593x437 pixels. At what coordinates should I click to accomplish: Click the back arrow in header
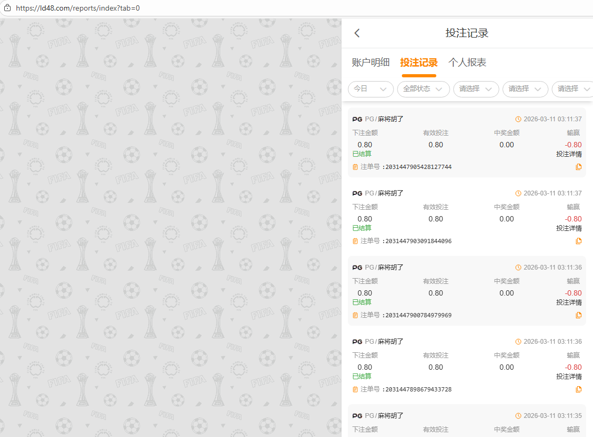coord(357,33)
